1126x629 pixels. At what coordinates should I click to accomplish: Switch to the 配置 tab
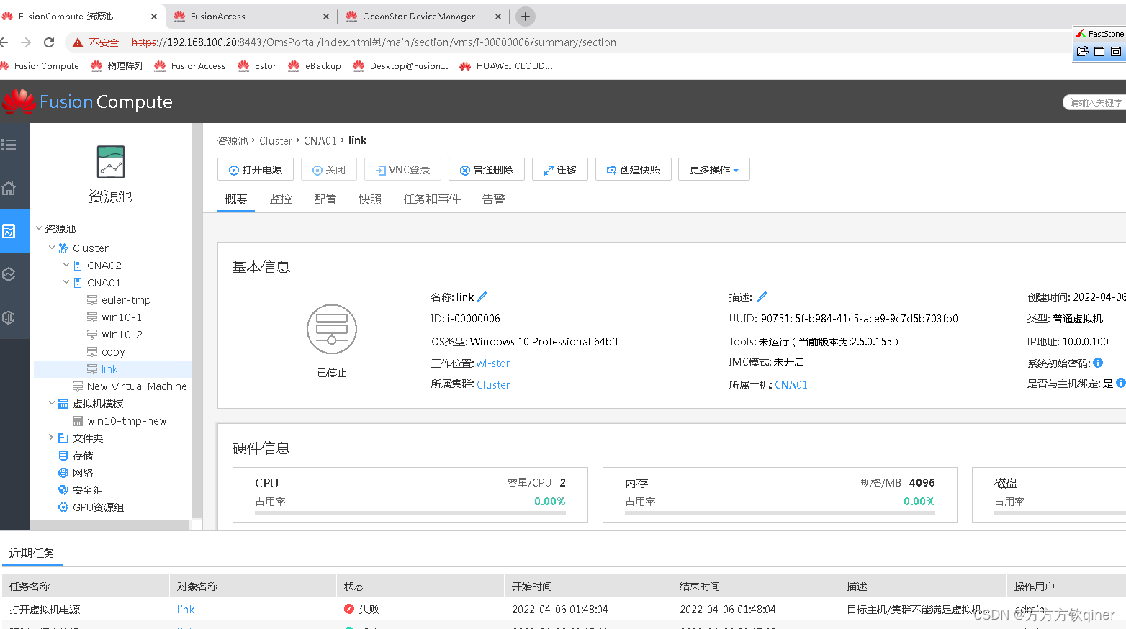[325, 199]
